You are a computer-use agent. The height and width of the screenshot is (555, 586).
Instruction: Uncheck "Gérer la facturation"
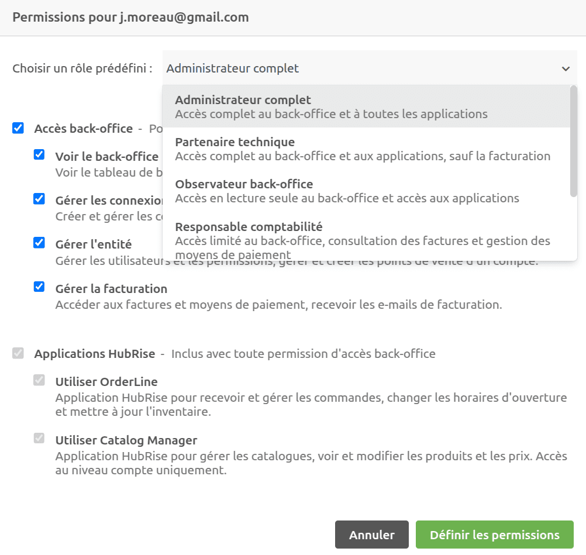(x=39, y=287)
